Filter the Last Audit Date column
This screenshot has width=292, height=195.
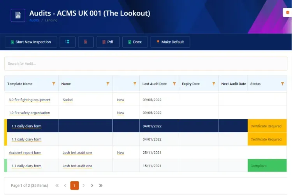(174, 84)
